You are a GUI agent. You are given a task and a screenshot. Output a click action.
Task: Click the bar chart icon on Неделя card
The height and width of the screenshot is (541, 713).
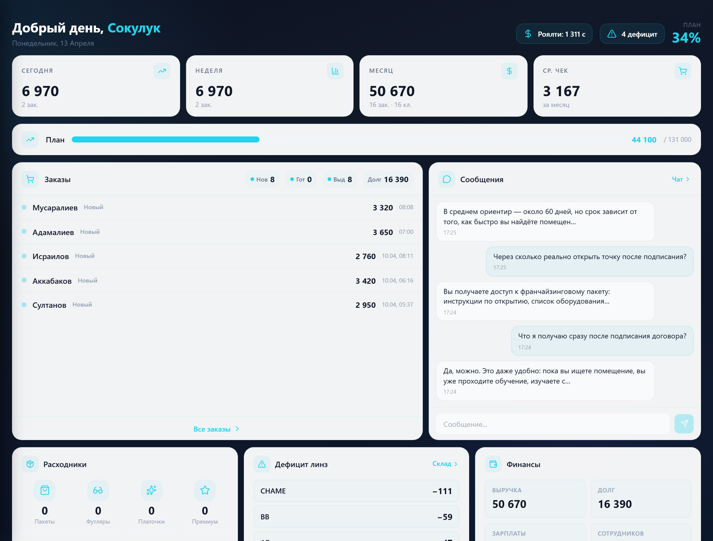(335, 71)
